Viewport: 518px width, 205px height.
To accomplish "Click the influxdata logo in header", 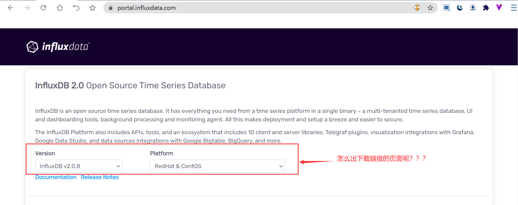I will (x=58, y=47).
